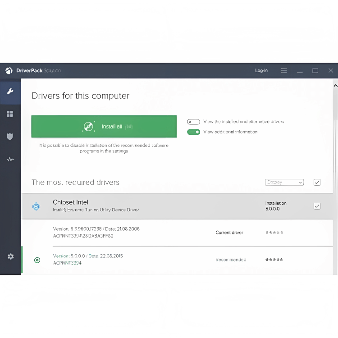Open the Diagnostics pulse icon in sidebar

[10, 159]
